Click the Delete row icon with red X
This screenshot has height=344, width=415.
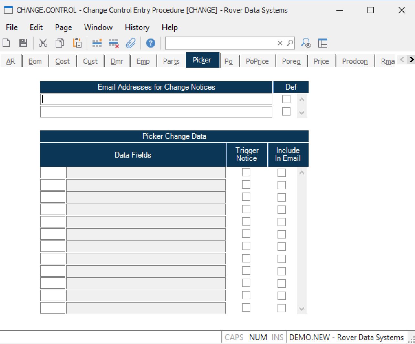[114, 43]
